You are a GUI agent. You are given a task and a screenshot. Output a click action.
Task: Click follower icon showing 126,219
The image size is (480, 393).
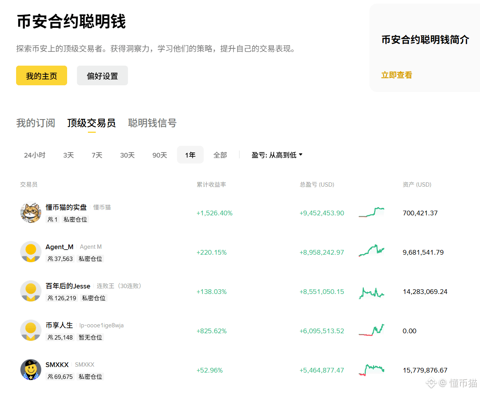[50, 298]
